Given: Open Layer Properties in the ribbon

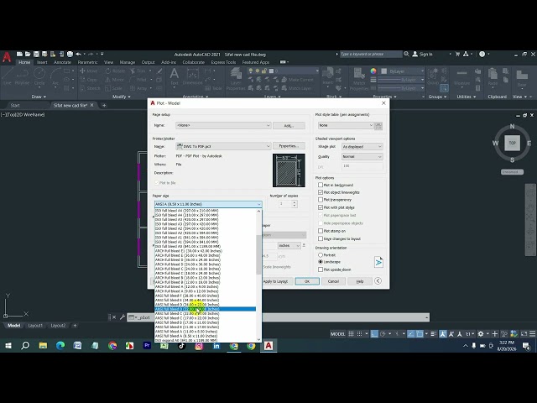Looking at the screenshot, I should [x=236, y=79].
